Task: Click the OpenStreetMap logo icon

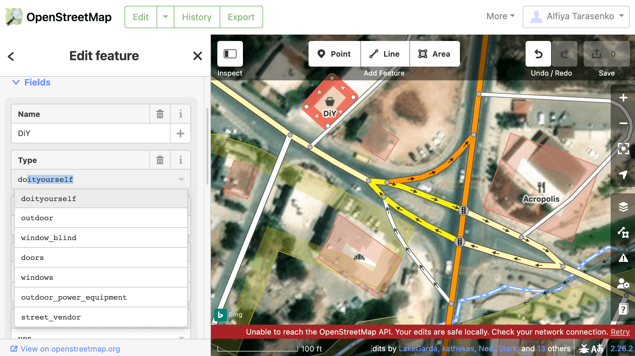Action: click(14, 17)
